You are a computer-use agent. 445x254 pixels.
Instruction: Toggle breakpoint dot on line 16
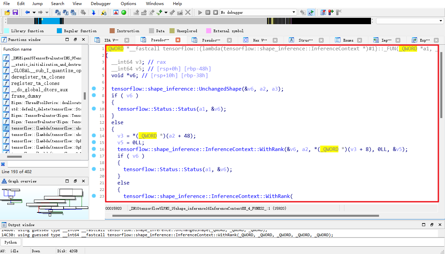pos(94,149)
